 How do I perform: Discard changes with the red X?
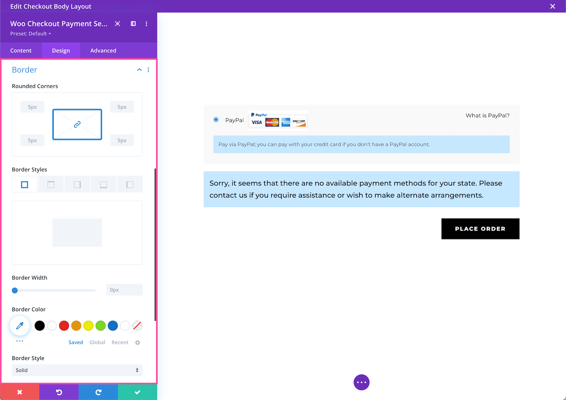point(19,392)
